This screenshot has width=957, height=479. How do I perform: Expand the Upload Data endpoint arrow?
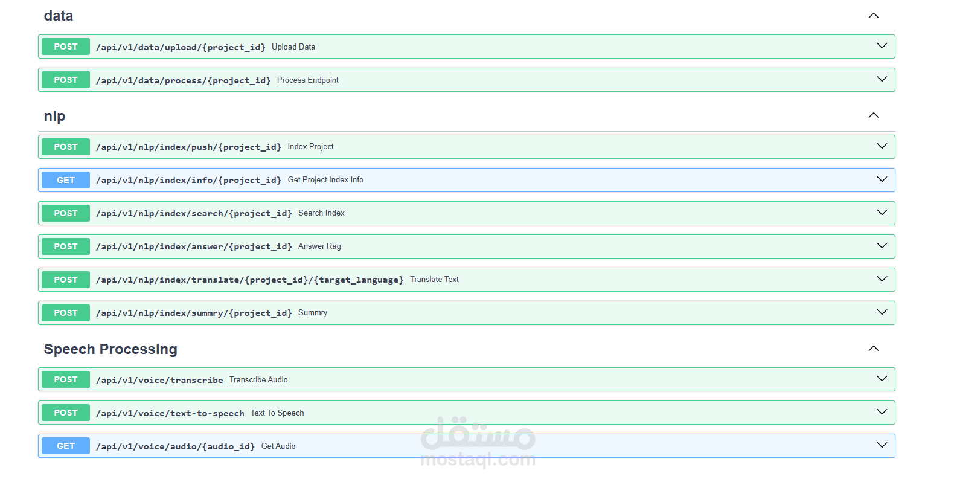[882, 46]
